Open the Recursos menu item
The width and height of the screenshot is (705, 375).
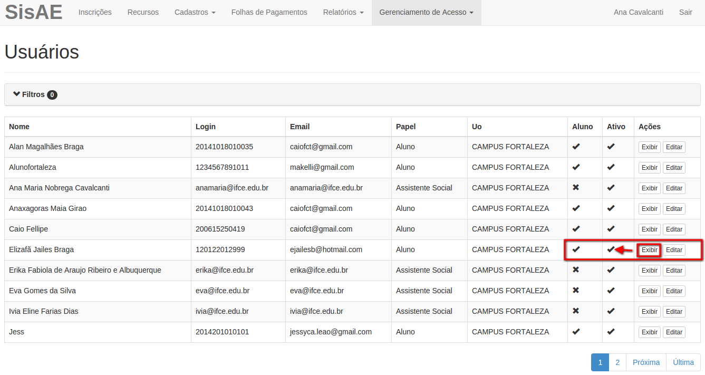click(x=143, y=12)
